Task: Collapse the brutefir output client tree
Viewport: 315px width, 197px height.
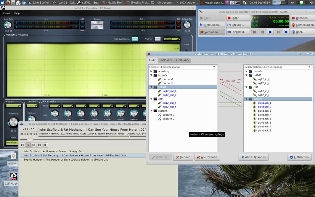Action: (x=151, y=75)
